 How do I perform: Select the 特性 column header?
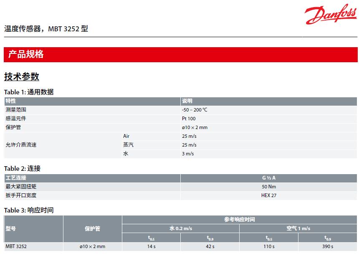click(x=11, y=101)
